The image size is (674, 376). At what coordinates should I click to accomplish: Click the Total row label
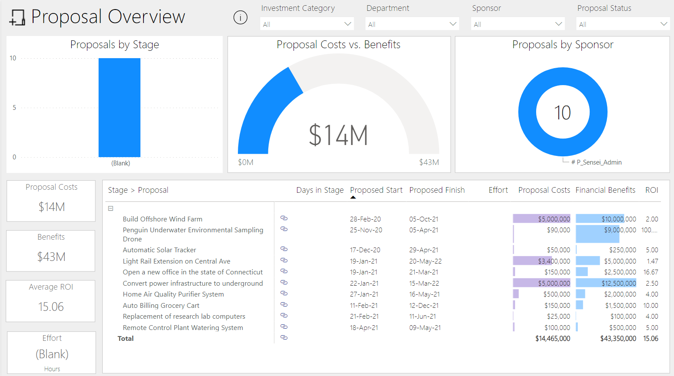[126, 339]
